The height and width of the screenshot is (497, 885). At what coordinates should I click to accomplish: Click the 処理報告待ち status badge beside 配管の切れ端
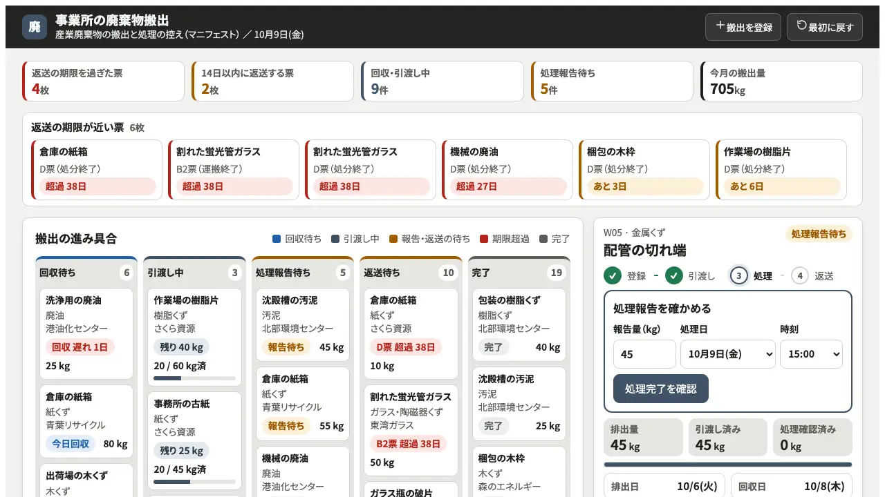point(819,234)
